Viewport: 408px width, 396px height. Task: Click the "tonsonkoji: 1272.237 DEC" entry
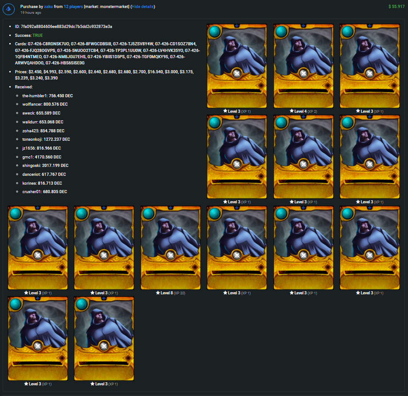pos(46,139)
